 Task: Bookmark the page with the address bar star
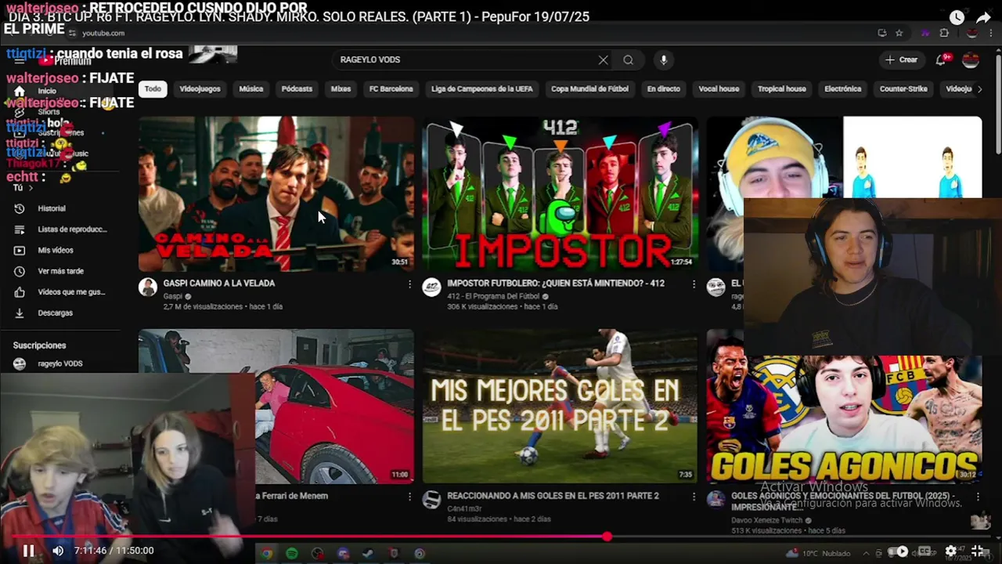click(x=899, y=33)
